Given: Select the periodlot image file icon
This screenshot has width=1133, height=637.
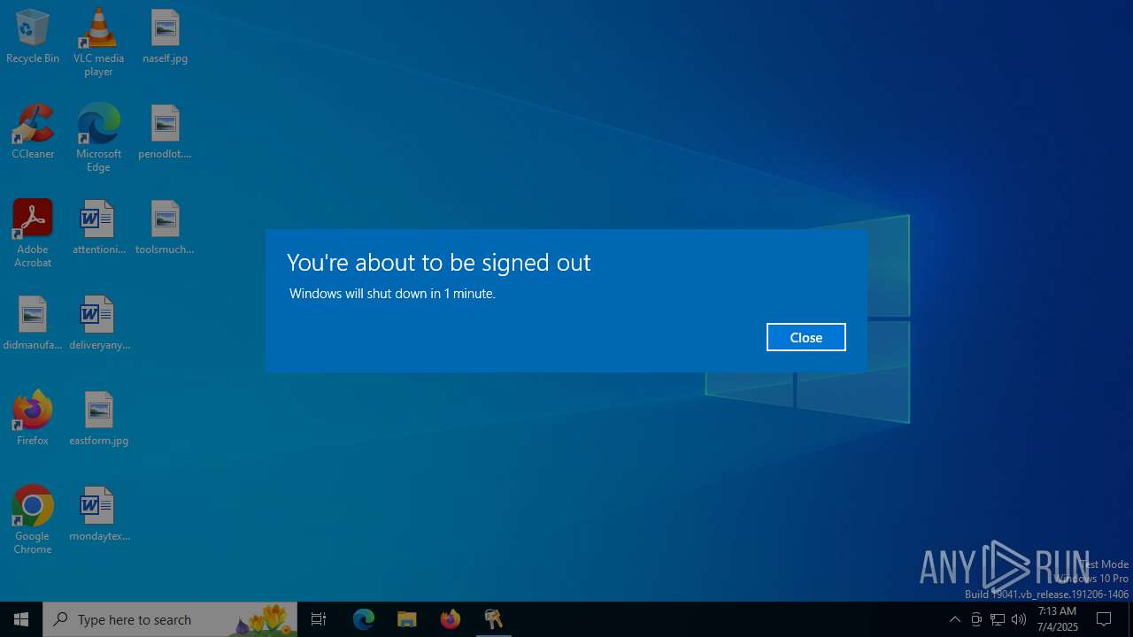Looking at the screenshot, I should click(165, 133).
